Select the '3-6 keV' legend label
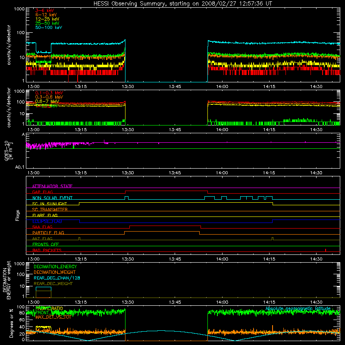 [x=45, y=10]
